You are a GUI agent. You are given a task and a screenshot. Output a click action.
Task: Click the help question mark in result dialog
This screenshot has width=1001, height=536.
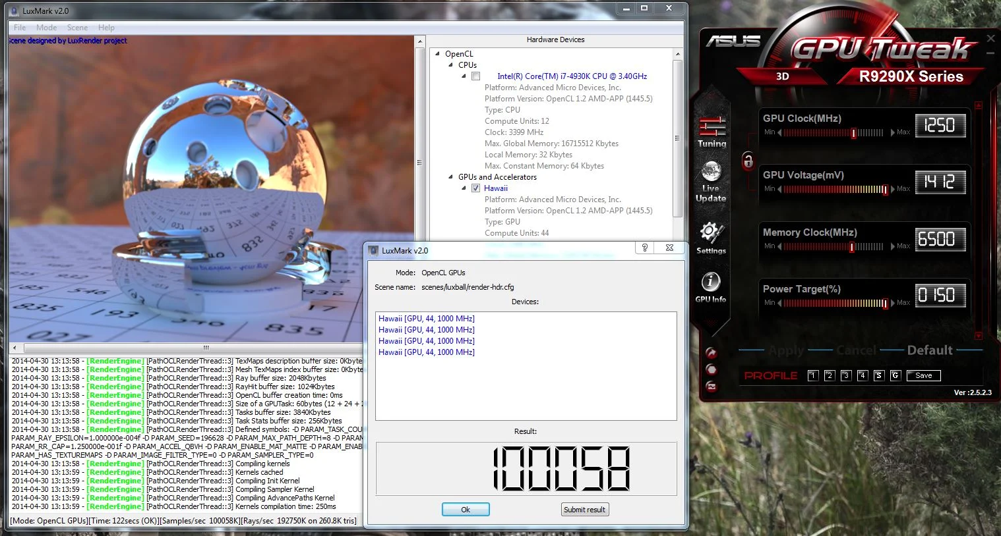645,248
